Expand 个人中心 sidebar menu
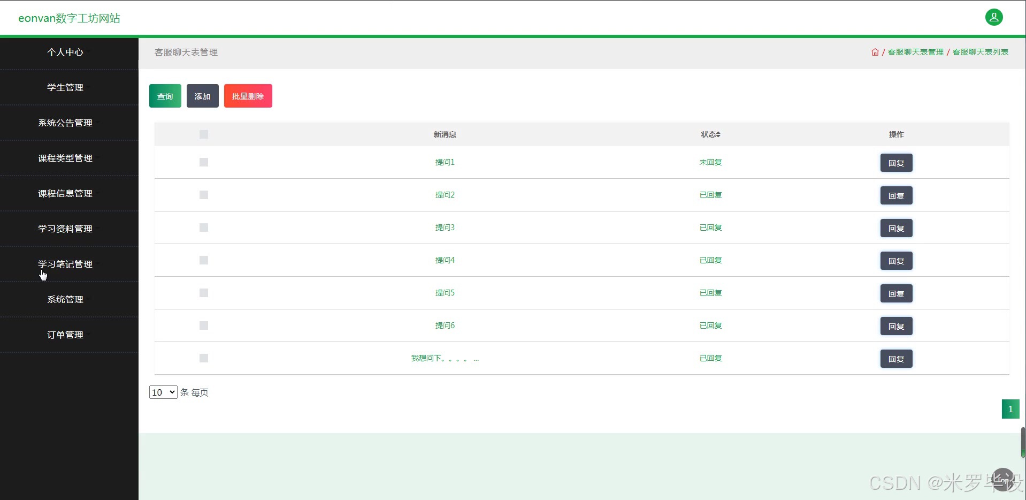 [x=69, y=52]
